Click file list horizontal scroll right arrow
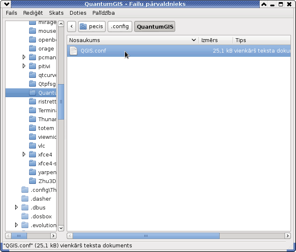The image size is (296, 252). (x=288, y=236)
